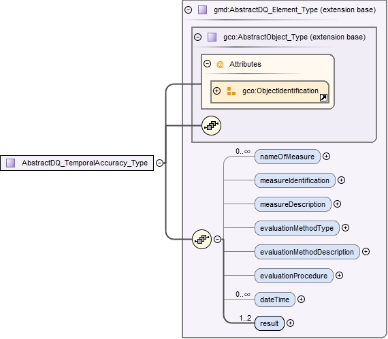The image size is (388, 339).
Task: Collapse AbstractDQ_TemporalAccuracy_Type root node
Action: tap(160, 163)
